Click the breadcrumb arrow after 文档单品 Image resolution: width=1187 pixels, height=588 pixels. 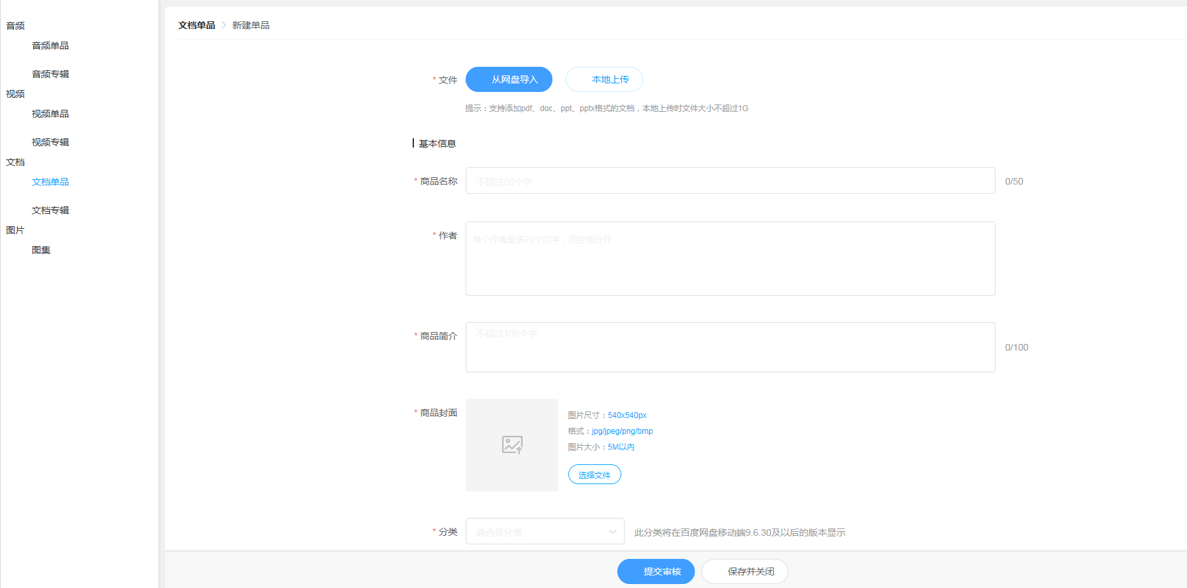[224, 25]
